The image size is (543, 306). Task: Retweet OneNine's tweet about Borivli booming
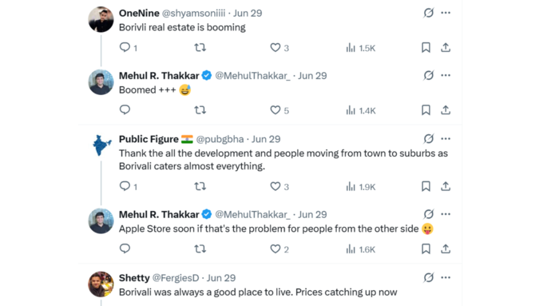pos(200,47)
